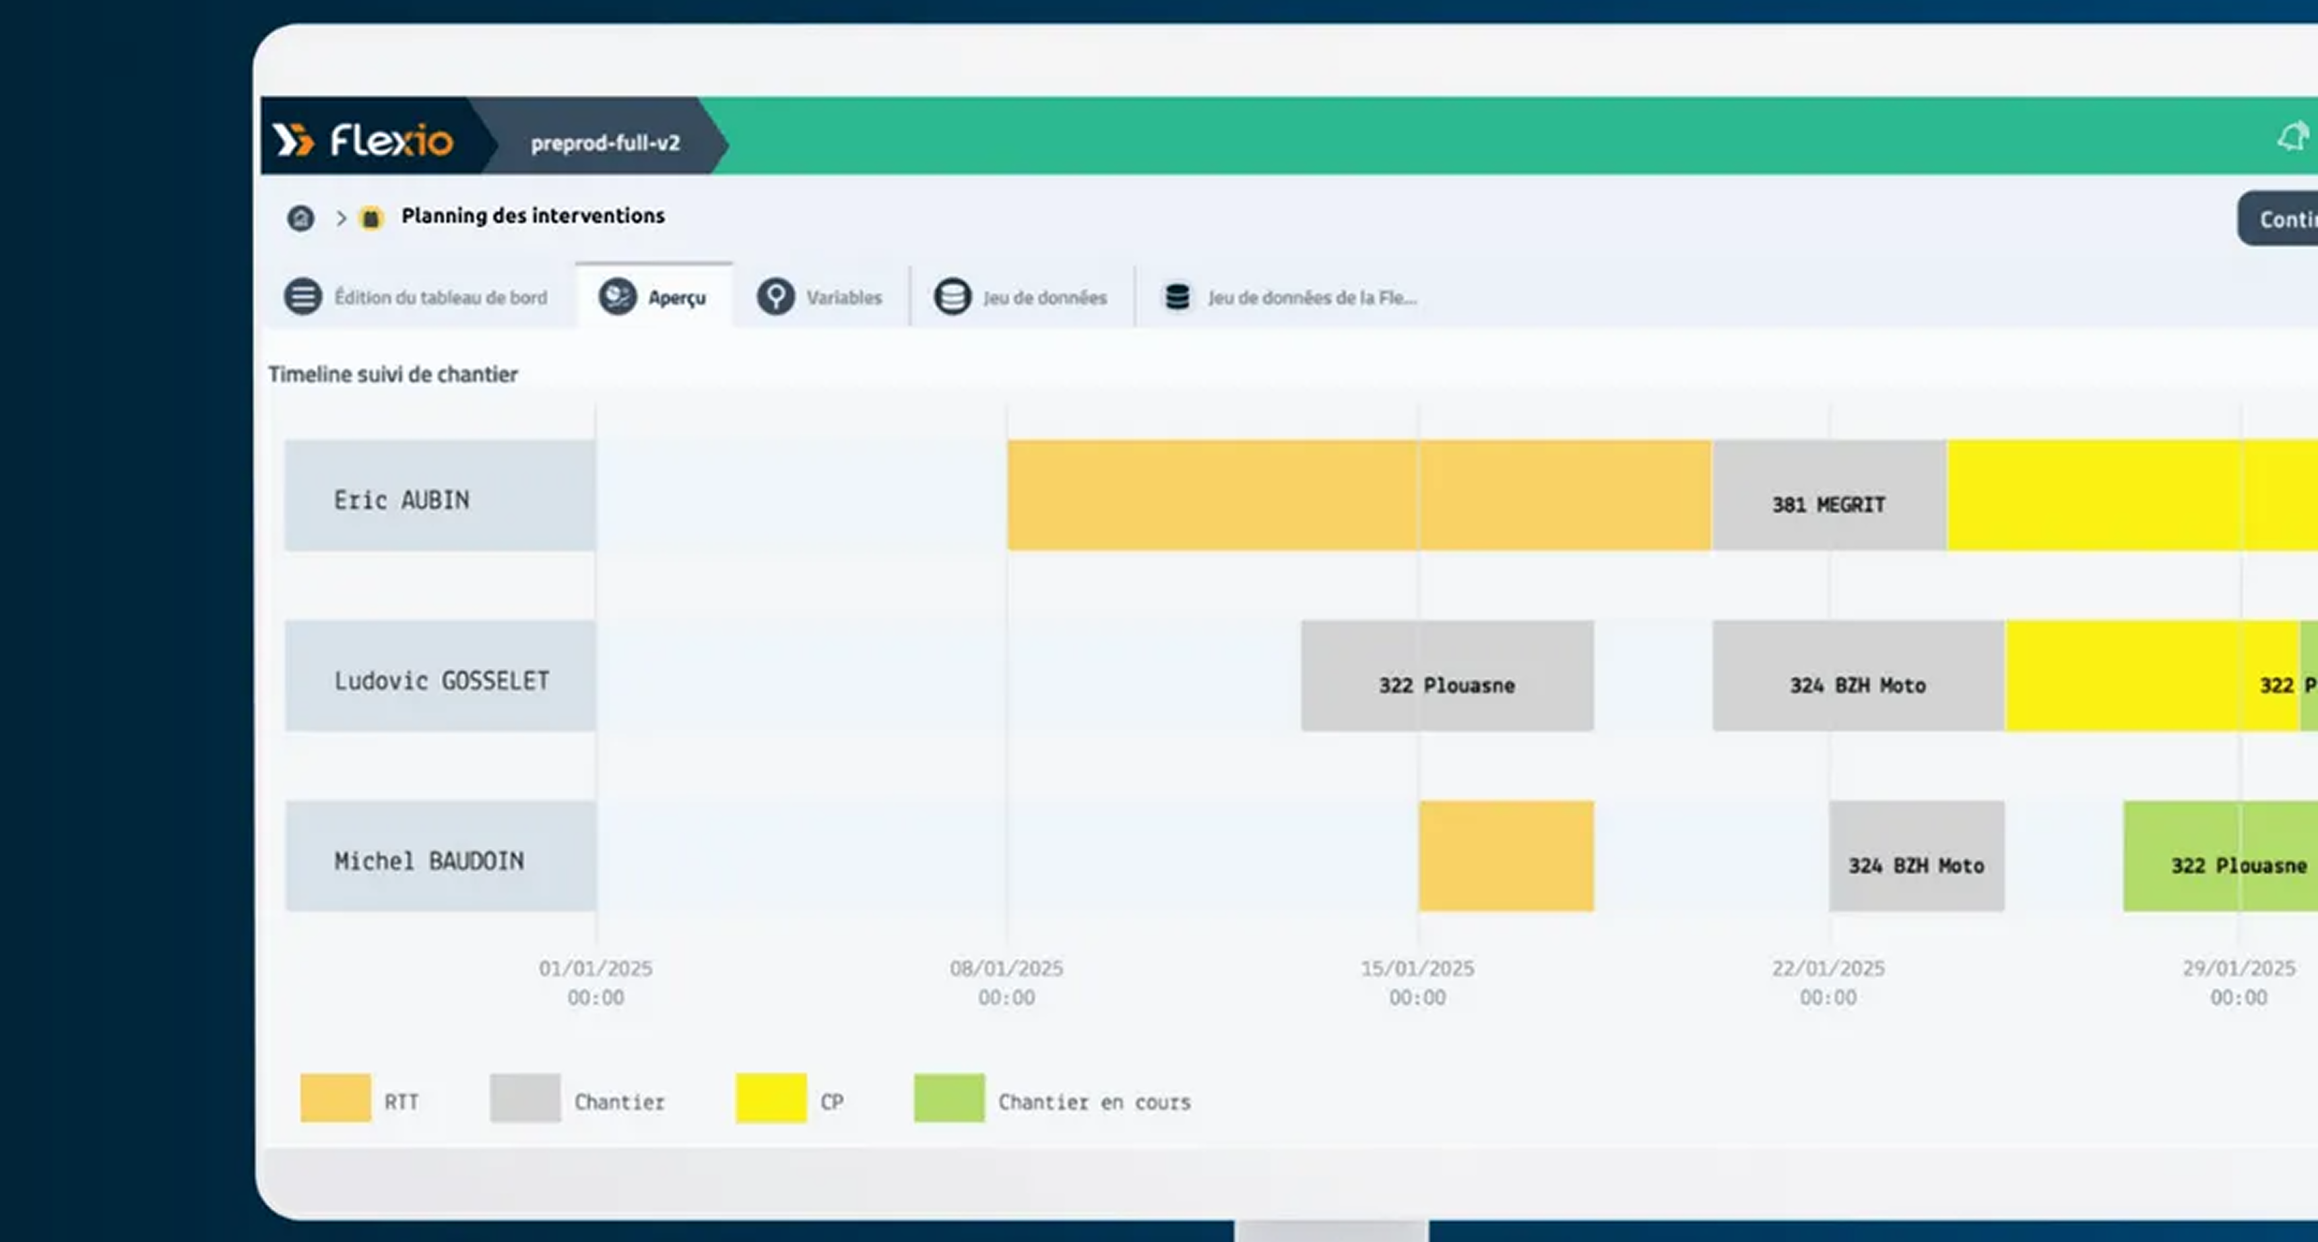
Task: Click the RTT orange legend swatch
Action: pyautogui.click(x=336, y=1098)
